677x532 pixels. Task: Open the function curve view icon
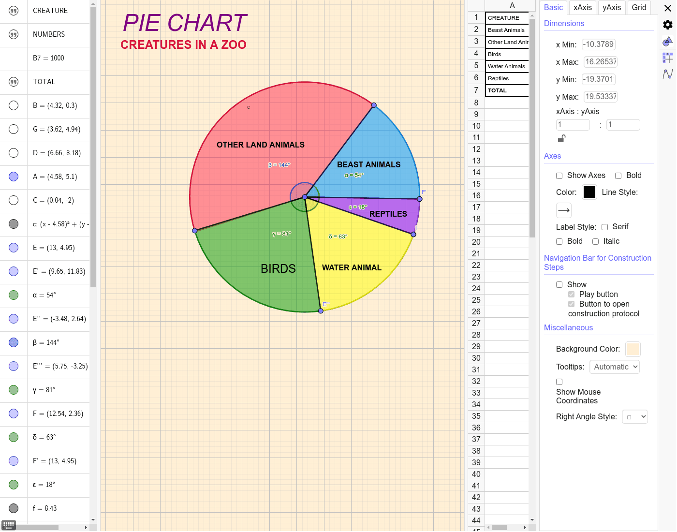(667, 74)
